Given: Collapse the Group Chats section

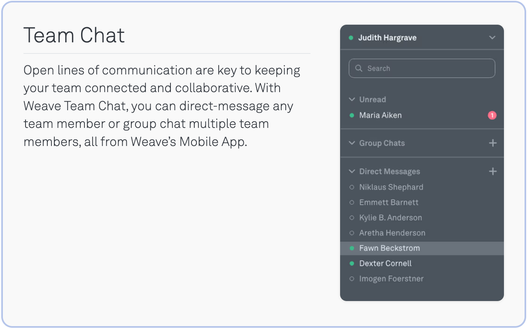Looking at the screenshot, I should point(352,143).
